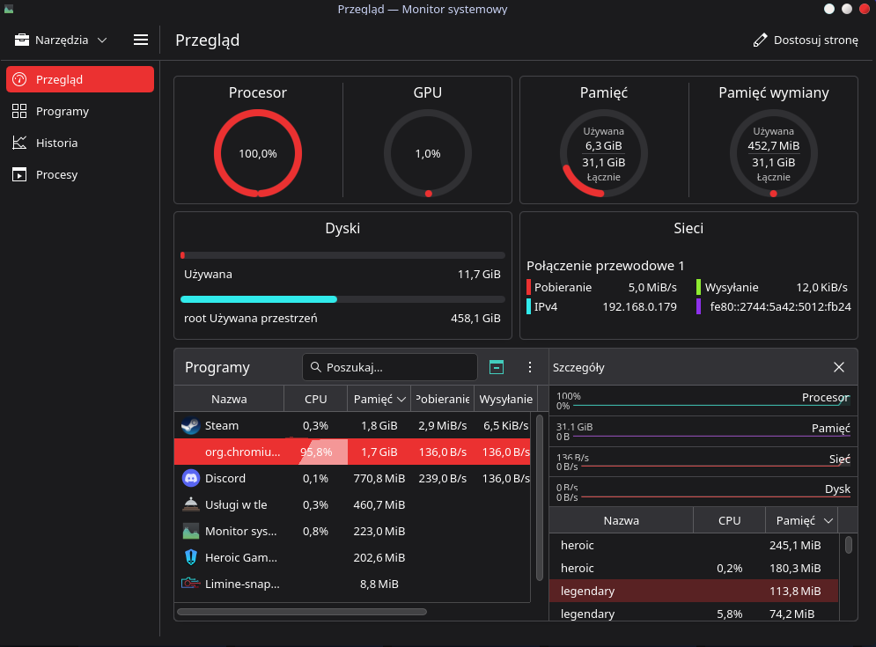Toggle the details sidebar panel icon
Image resolution: width=876 pixels, height=647 pixels.
click(x=496, y=367)
